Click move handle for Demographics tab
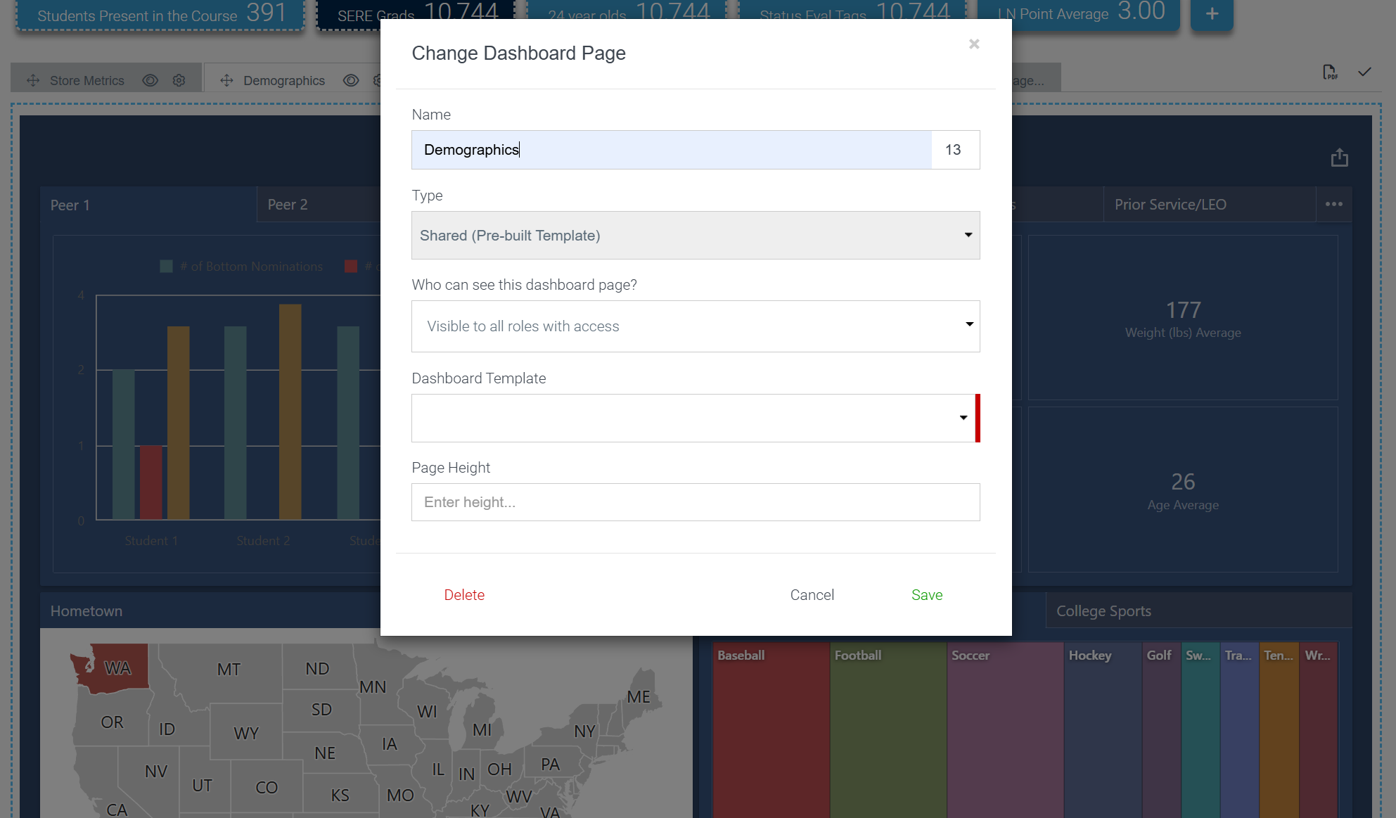This screenshot has height=818, width=1396. (226, 81)
